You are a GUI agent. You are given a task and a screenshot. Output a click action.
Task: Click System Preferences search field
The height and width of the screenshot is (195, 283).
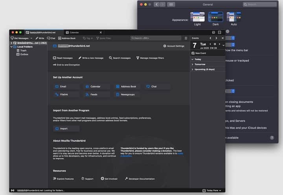point(259,4)
